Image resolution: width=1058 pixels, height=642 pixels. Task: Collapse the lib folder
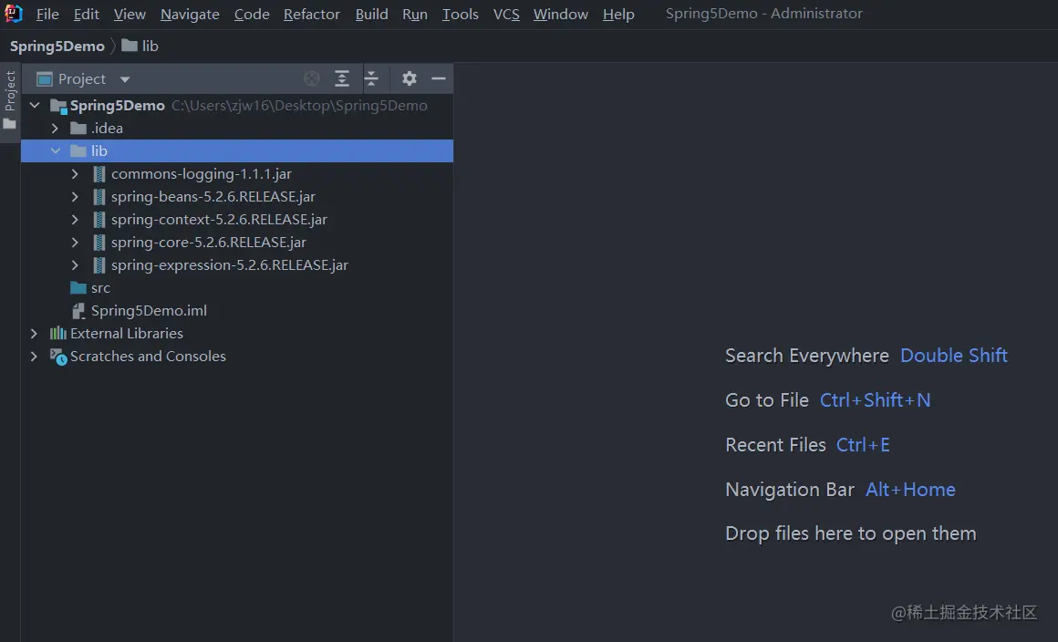coord(56,151)
